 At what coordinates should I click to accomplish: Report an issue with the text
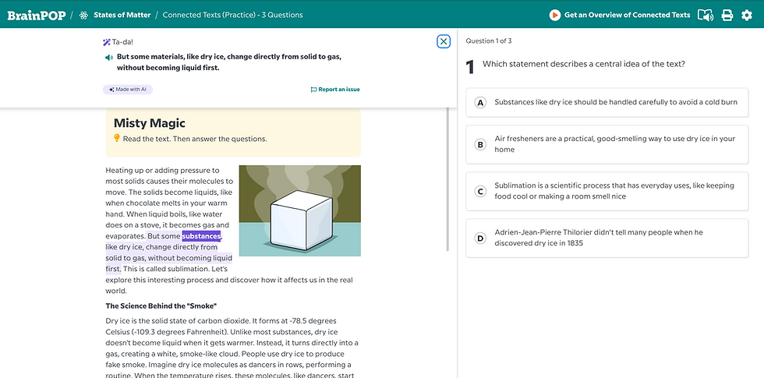pyautogui.click(x=335, y=90)
